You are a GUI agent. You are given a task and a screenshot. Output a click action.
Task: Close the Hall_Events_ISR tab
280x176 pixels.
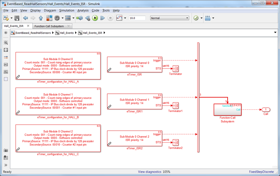tap(28, 26)
